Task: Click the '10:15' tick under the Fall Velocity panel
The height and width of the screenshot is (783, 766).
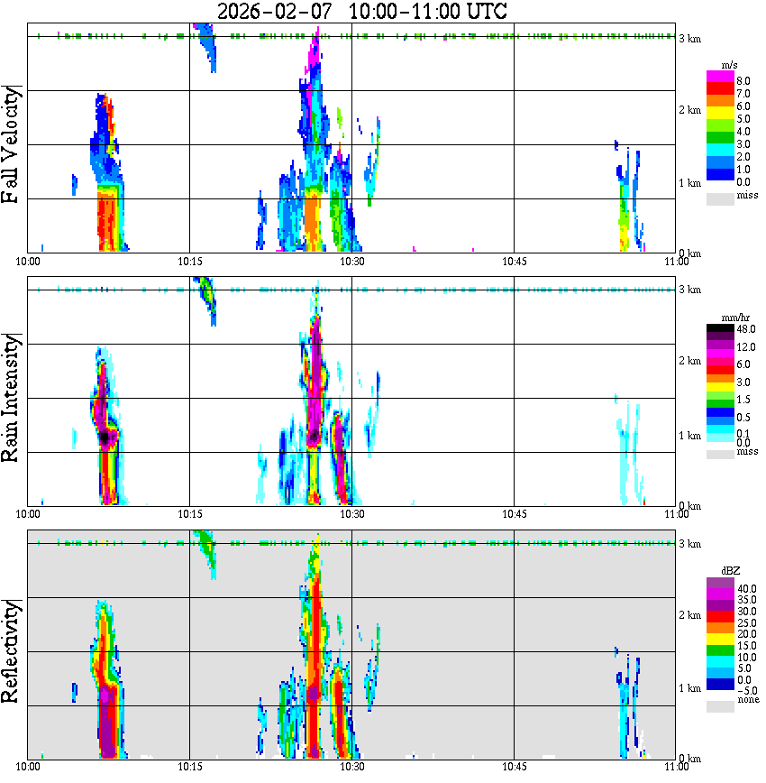Action: click(189, 262)
